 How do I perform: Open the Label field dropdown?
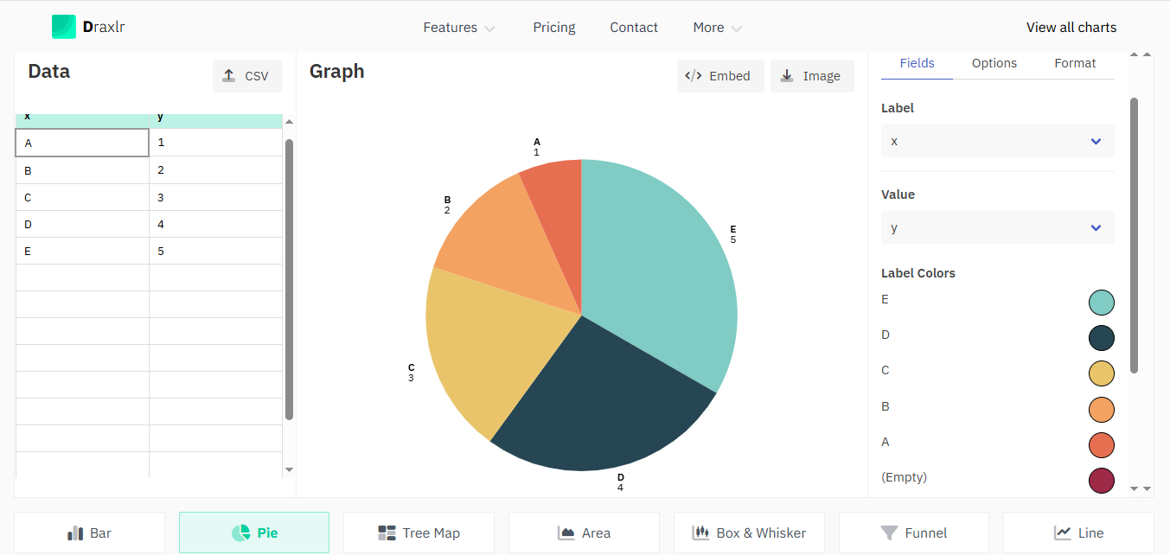997,141
